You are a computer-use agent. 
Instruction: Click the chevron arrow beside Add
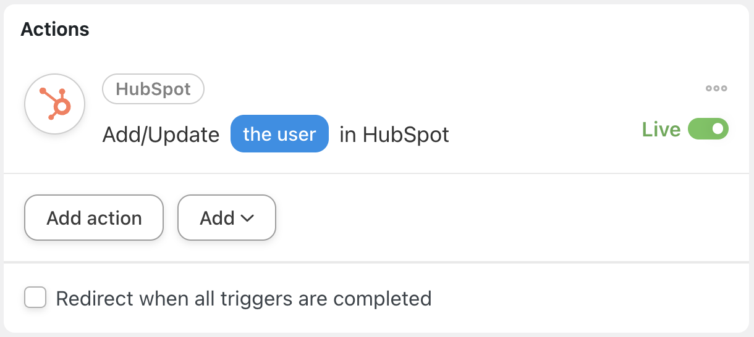(x=247, y=218)
